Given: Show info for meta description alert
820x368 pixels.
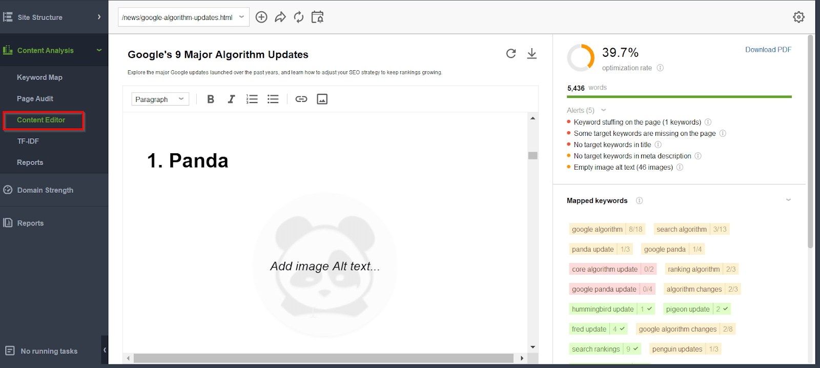Looking at the screenshot, I should tap(698, 156).
